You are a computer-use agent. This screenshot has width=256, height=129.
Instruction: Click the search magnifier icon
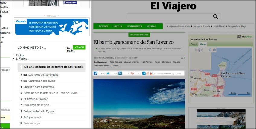[216, 17]
